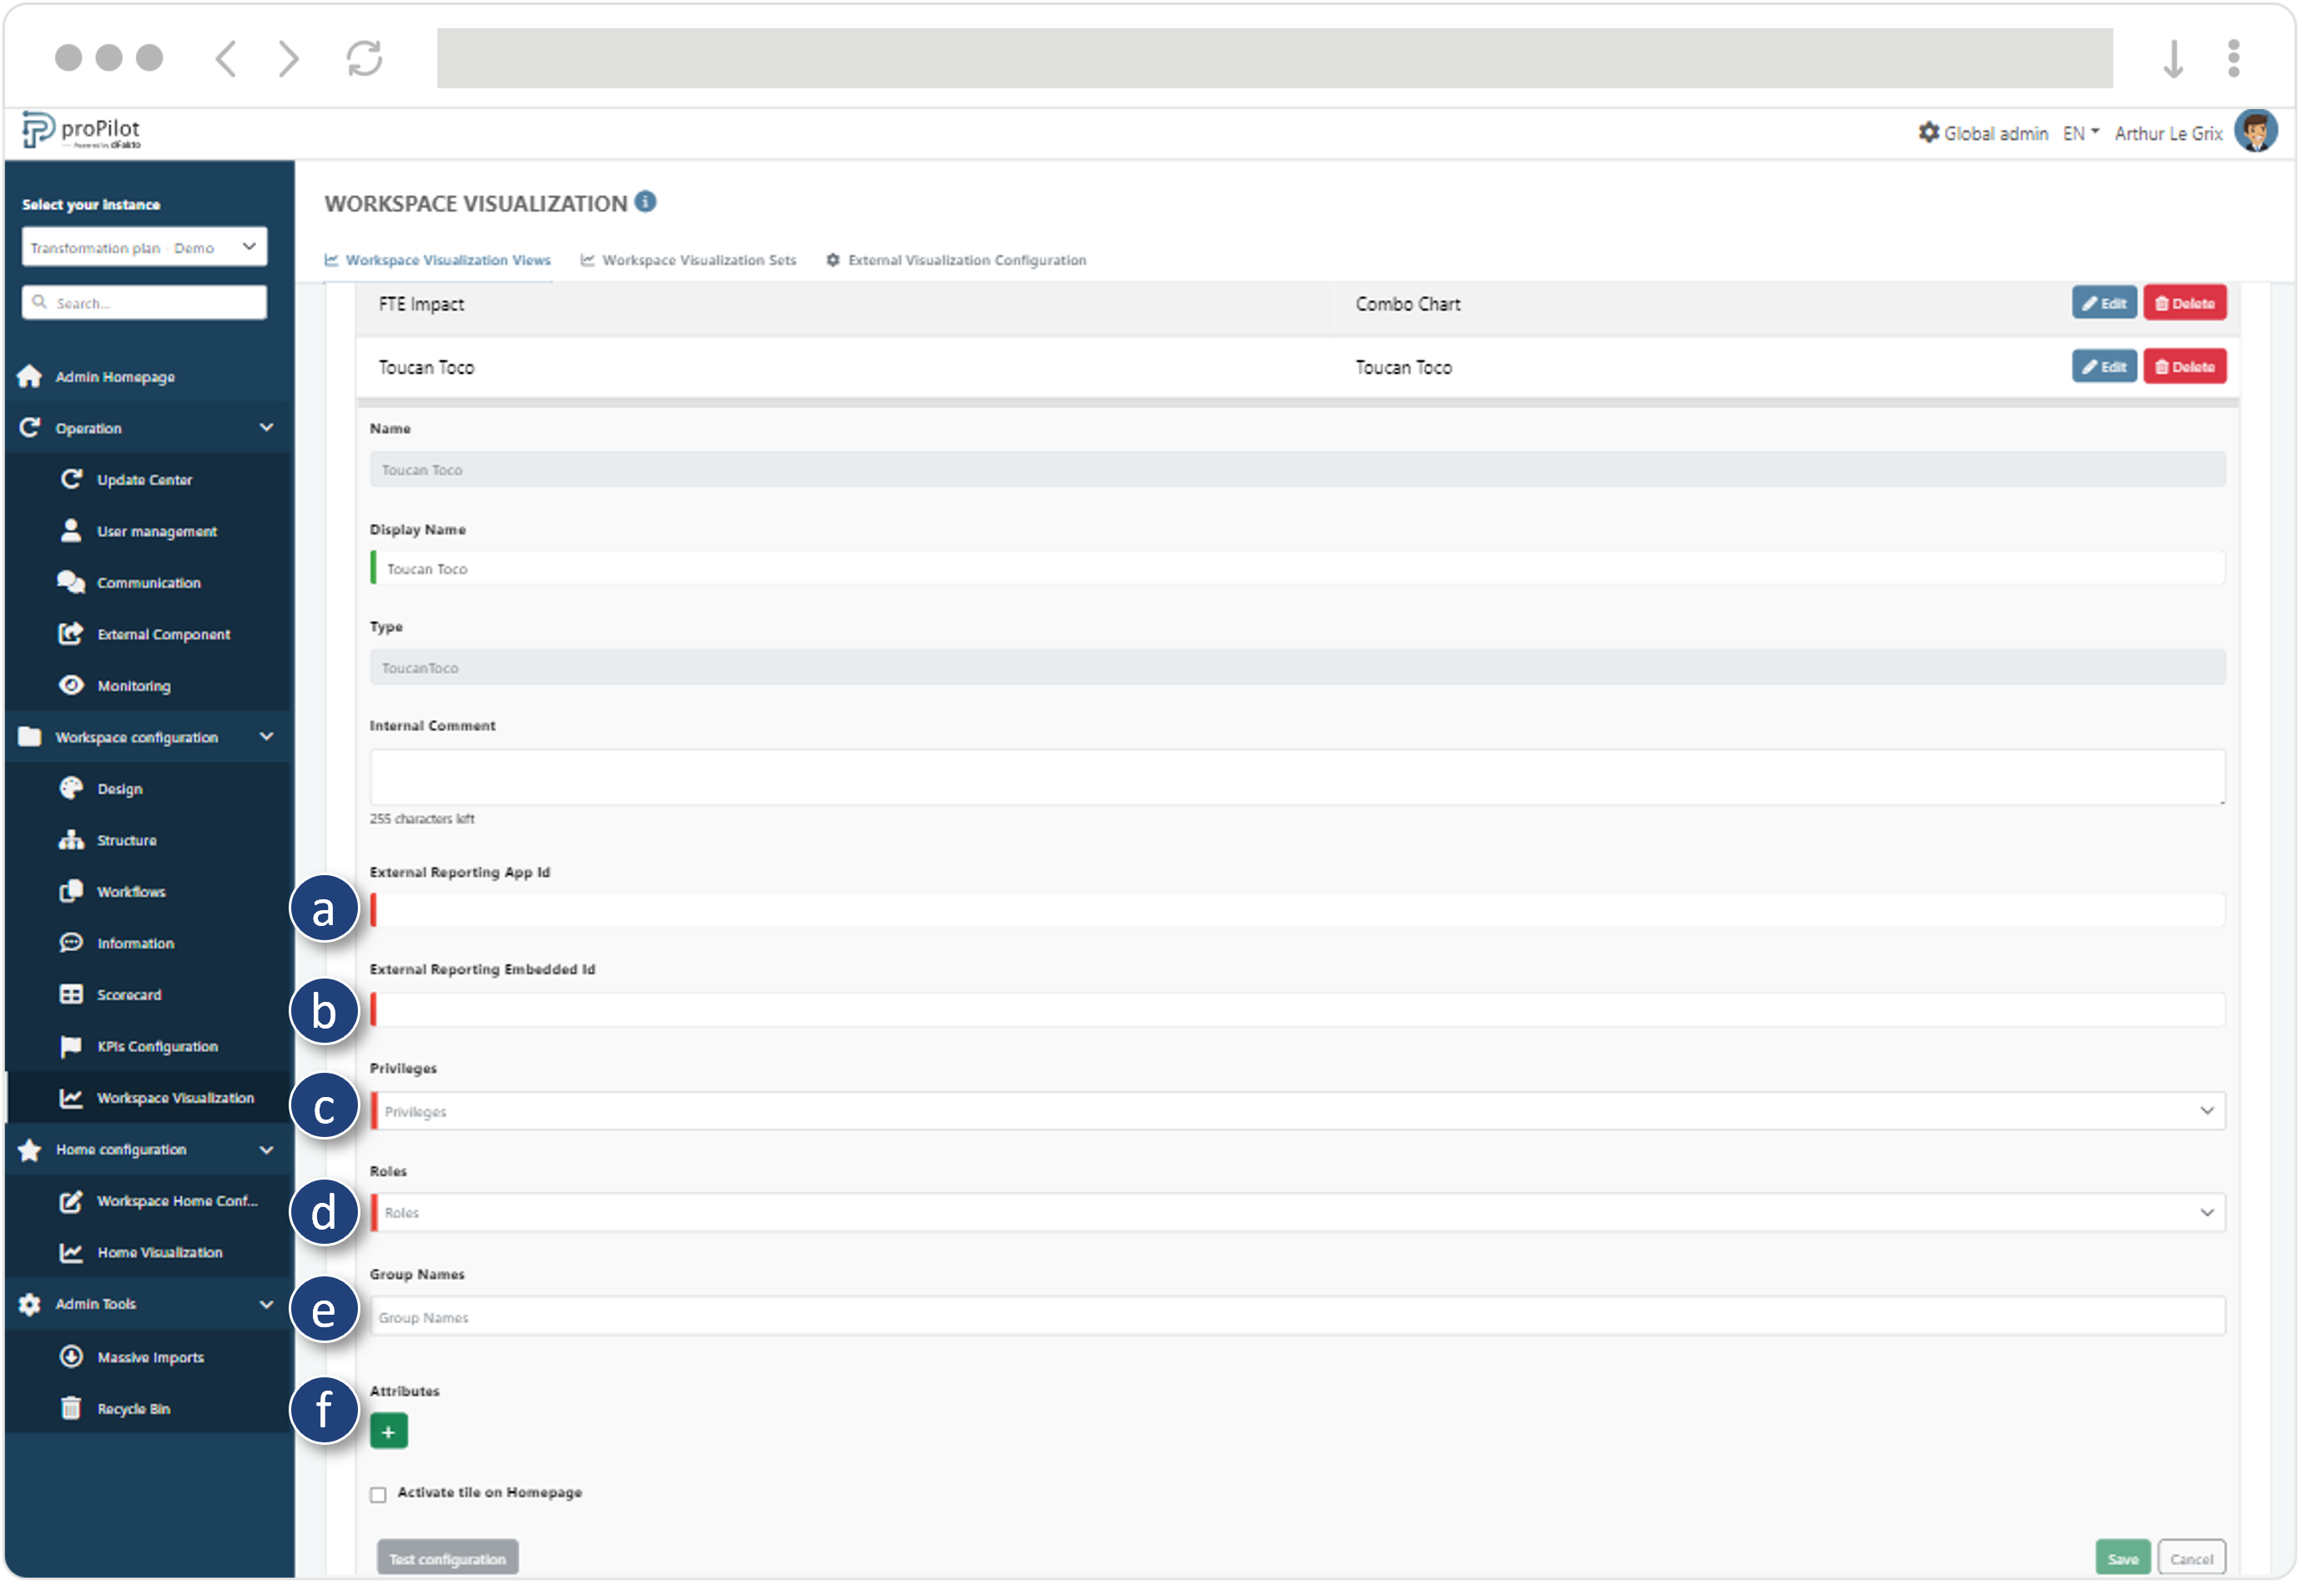Open the Recycle Bin
This screenshot has width=2302, height=1585.
coord(133,1409)
